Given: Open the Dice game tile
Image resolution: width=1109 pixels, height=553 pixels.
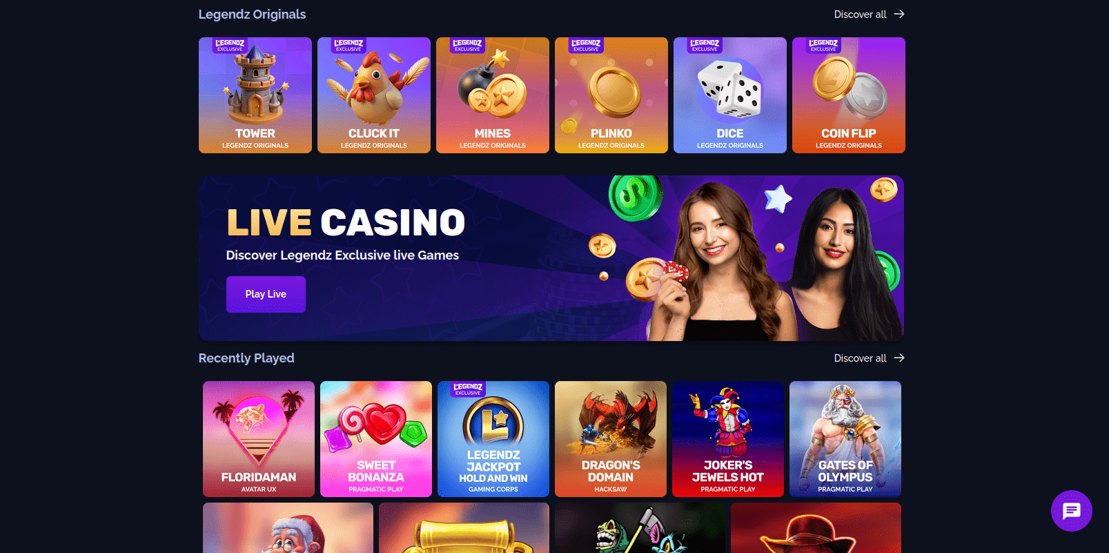Looking at the screenshot, I should [x=730, y=95].
